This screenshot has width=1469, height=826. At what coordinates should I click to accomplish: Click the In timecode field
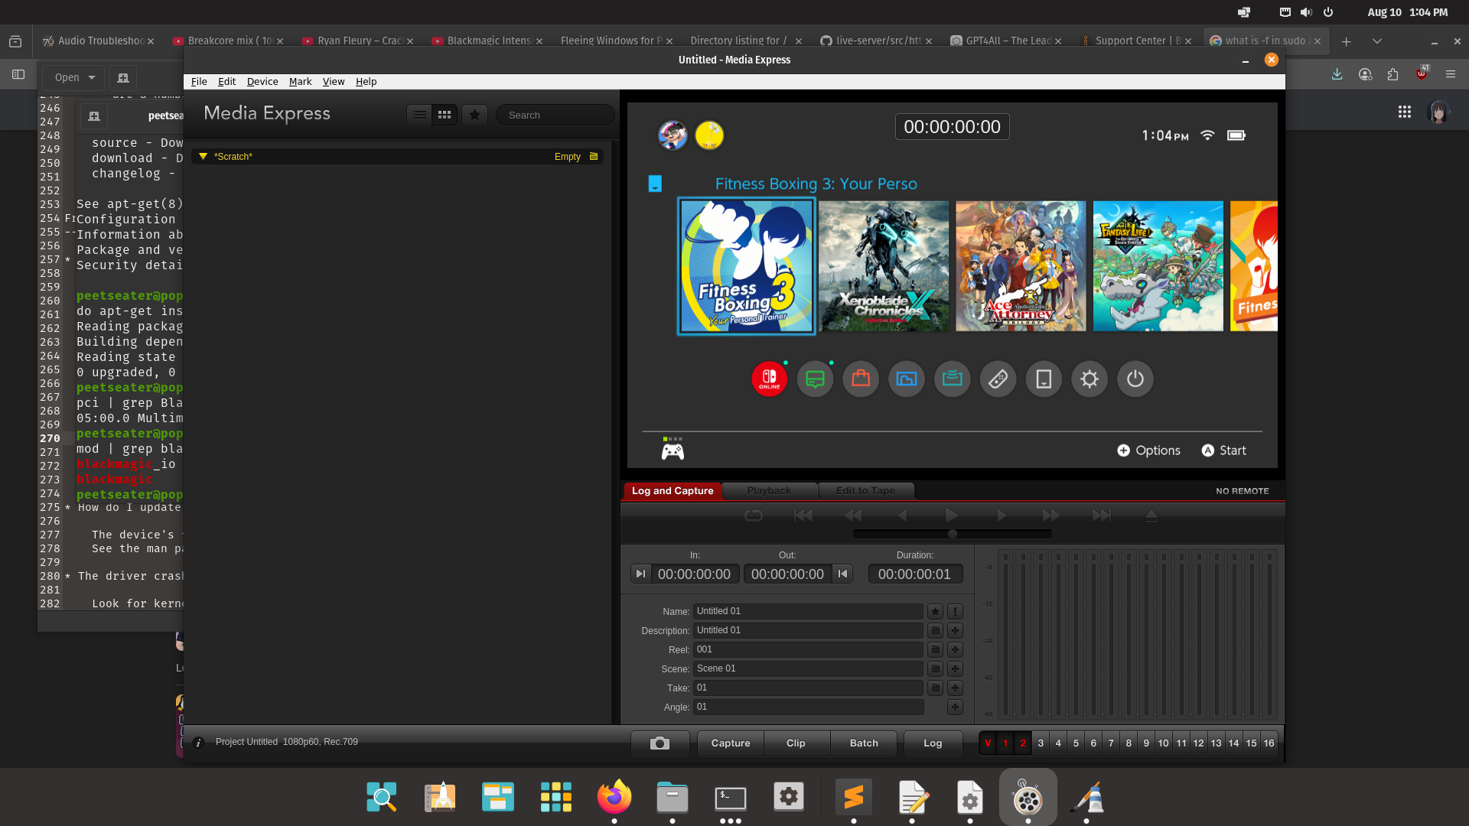(694, 574)
